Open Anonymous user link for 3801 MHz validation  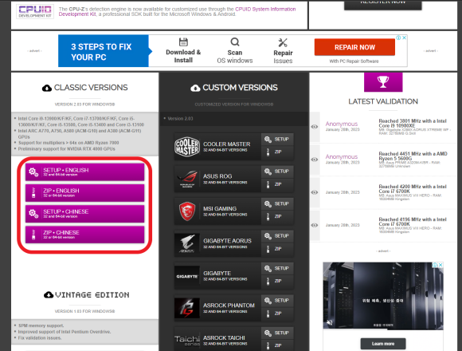click(x=342, y=124)
